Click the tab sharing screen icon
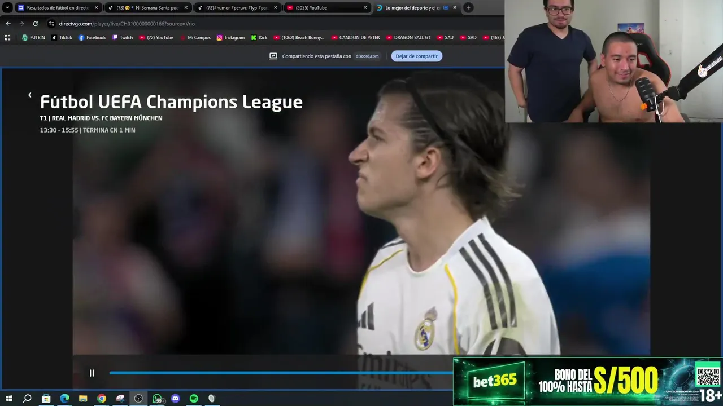The width and height of the screenshot is (723, 406). 273,56
